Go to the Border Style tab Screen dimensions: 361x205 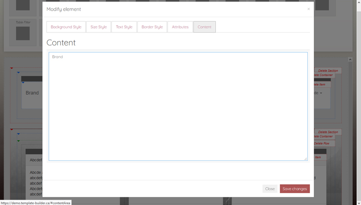pos(152,27)
